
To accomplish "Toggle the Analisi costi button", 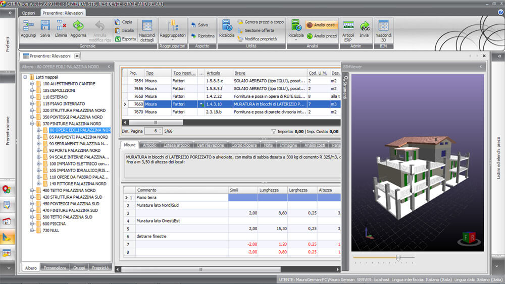I will pos(321,25).
